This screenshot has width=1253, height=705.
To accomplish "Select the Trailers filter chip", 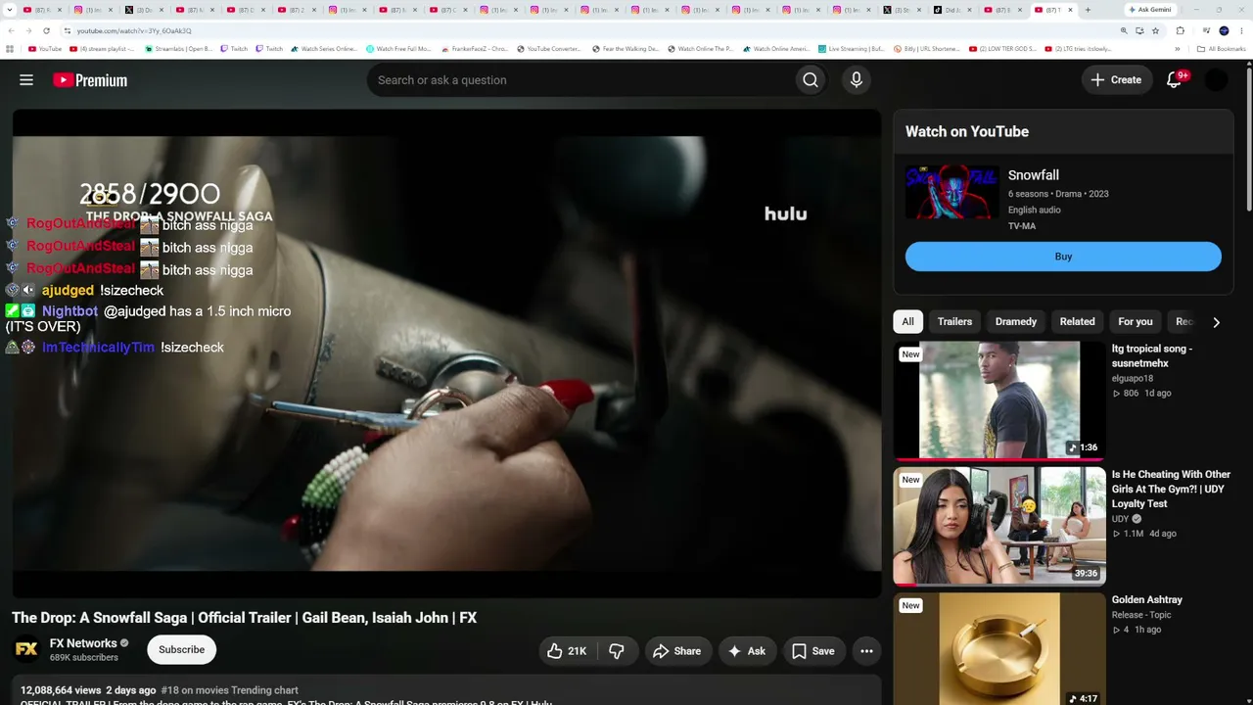I will pyautogui.click(x=954, y=322).
